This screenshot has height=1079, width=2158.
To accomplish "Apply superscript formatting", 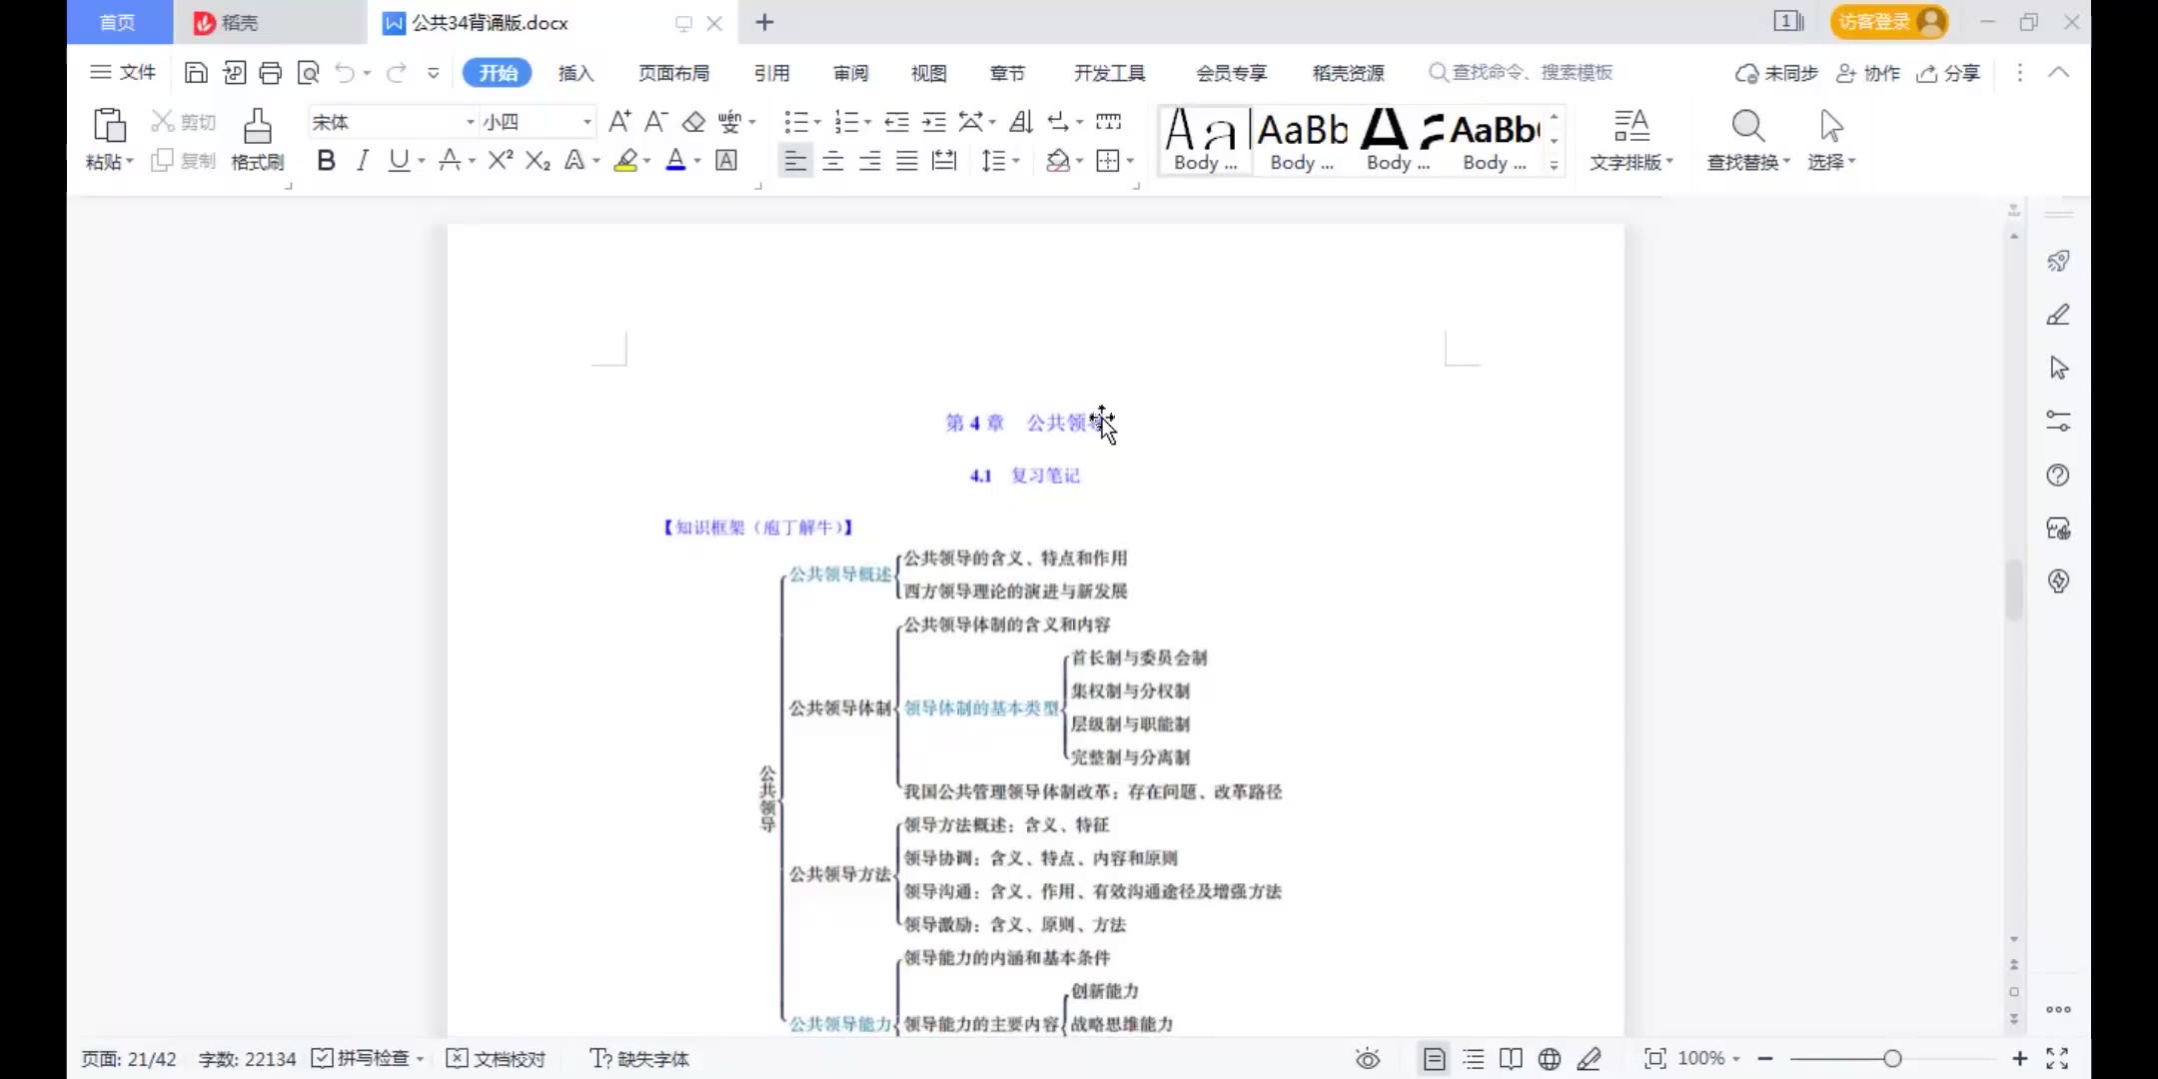I will pyautogui.click(x=501, y=160).
